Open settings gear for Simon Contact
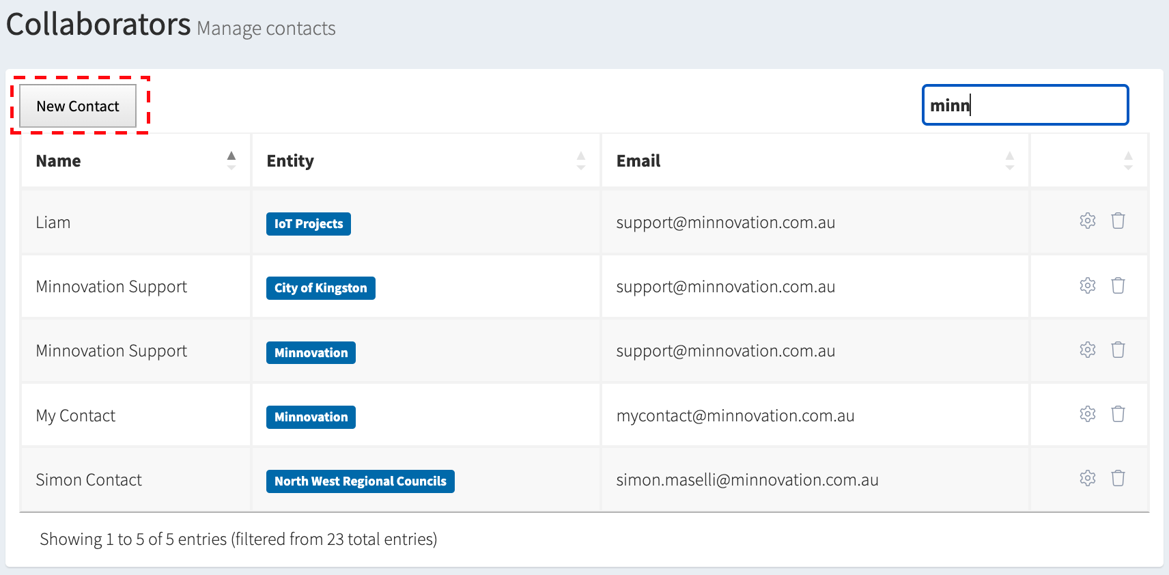 point(1087,478)
